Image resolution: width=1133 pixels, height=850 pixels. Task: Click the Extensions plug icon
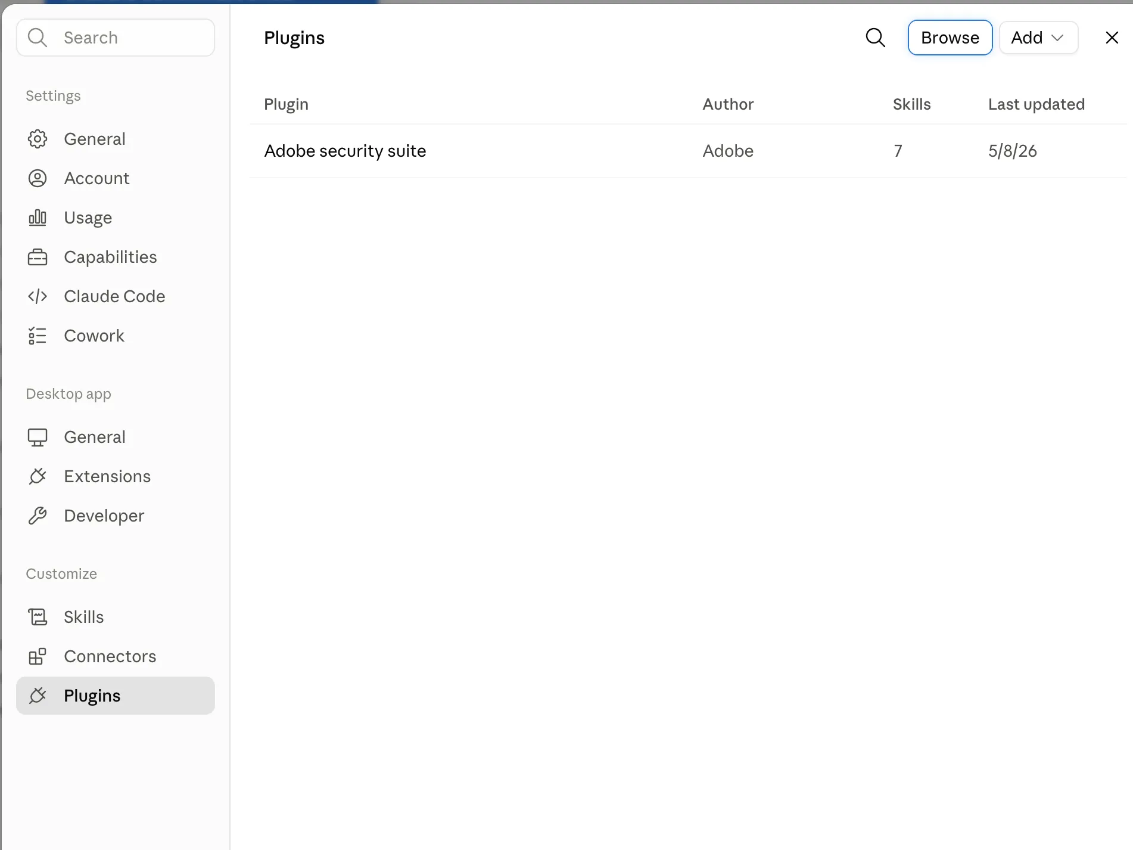pos(38,476)
